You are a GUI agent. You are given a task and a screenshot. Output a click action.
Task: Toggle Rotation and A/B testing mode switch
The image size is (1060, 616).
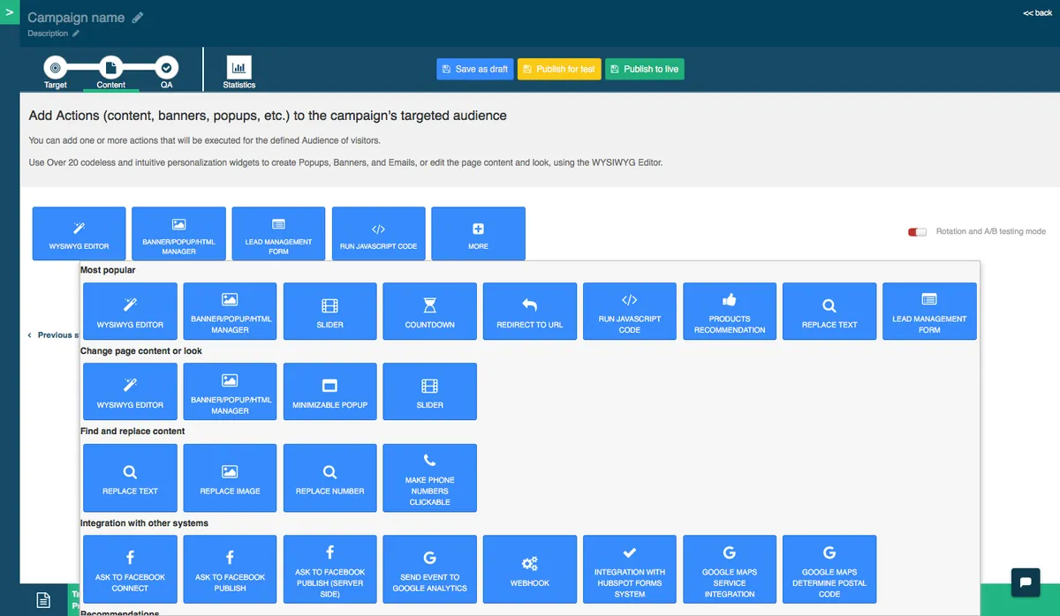coord(917,231)
